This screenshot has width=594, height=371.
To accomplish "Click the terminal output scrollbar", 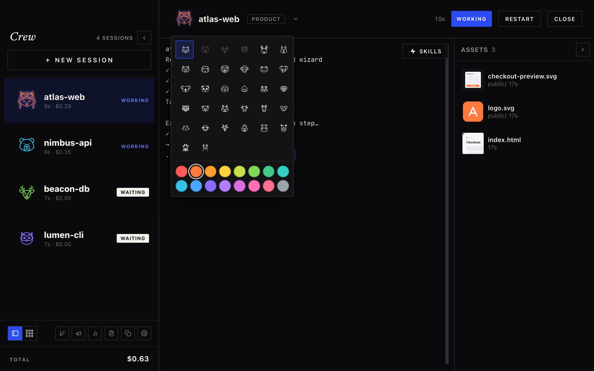I will pos(447,211).
